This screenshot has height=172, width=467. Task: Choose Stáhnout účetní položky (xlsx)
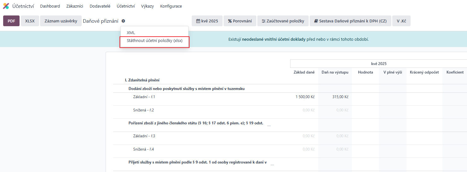click(155, 41)
